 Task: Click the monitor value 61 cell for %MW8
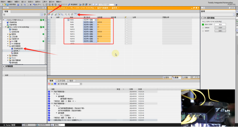104,27
